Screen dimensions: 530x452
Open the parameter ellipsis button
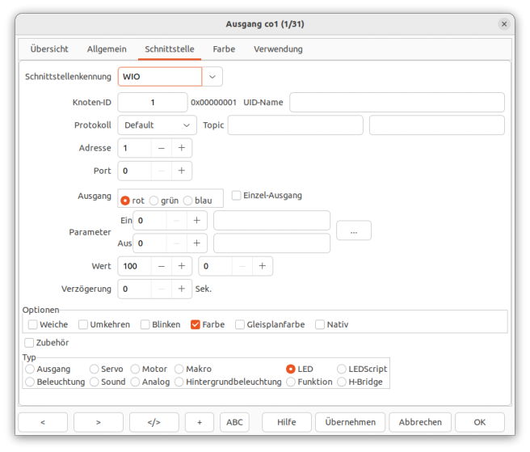[x=353, y=230]
